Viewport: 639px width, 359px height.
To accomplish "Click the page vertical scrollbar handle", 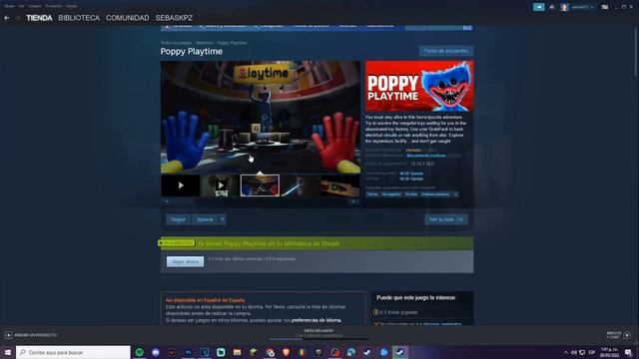I will pyautogui.click(x=636, y=51).
